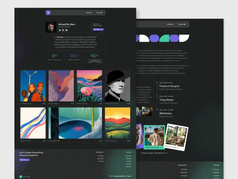Click Contact in the back page footer navigation
This screenshot has height=179, width=238.
184,176
